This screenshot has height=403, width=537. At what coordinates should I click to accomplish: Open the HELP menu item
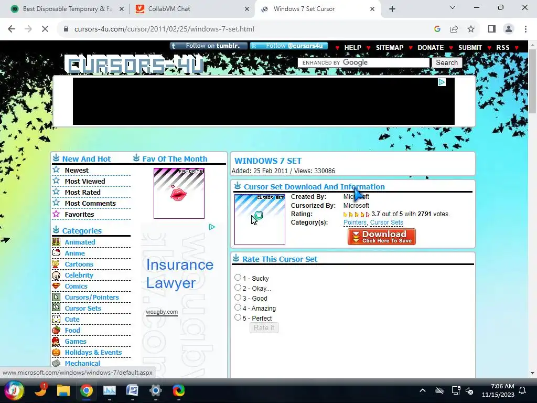[352, 48]
